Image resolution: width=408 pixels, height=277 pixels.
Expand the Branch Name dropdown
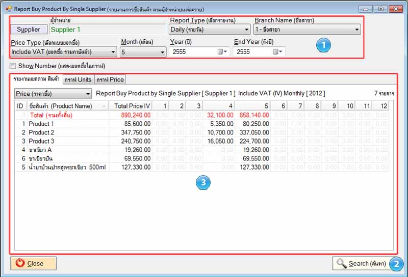point(357,30)
